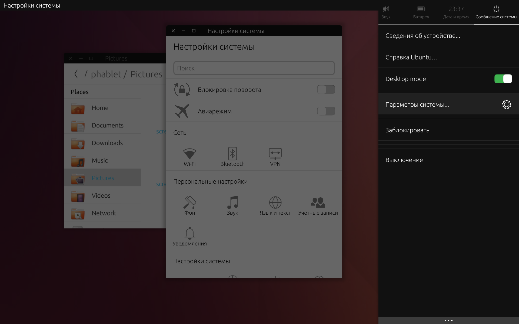Switch to Звук indicator tab
This screenshot has width=519, height=324.
386,12
